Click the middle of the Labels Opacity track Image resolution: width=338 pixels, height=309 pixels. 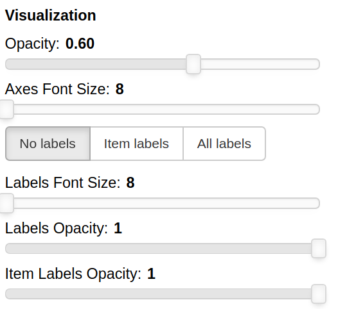tap(163, 248)
